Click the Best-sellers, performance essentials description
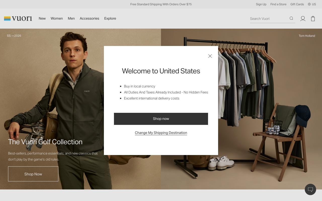This screenshot has height=201, width=322. [x=53, y=156]
